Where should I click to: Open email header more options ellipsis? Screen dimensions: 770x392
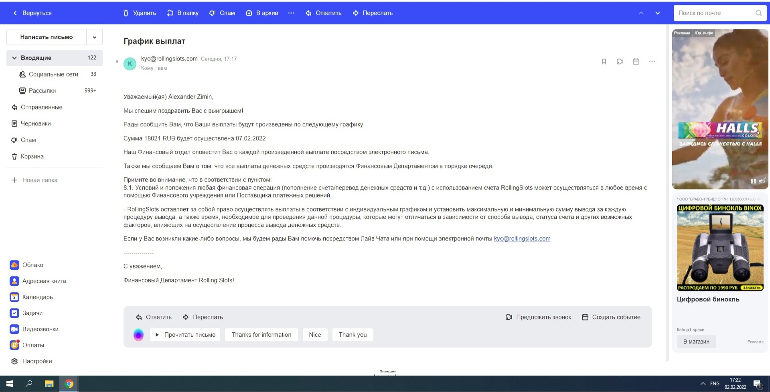pos(652,61)
